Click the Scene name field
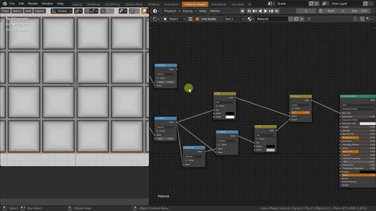 click(x=291, y=4)
